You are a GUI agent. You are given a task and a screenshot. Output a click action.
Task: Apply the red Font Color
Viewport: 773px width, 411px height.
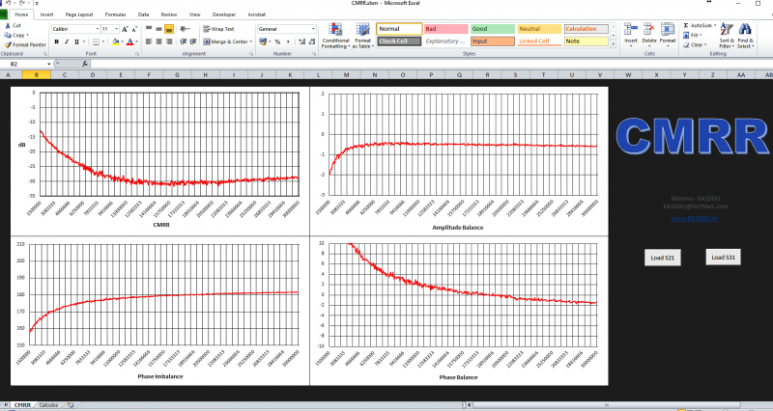(x=130, y=41)
